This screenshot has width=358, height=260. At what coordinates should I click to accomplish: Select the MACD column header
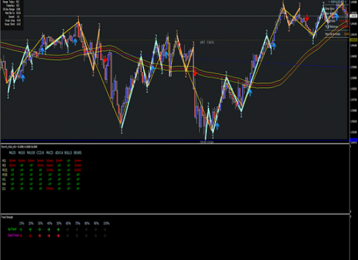click(49, 153)
